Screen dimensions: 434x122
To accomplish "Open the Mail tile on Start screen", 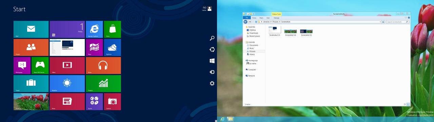I will (31, 29).
